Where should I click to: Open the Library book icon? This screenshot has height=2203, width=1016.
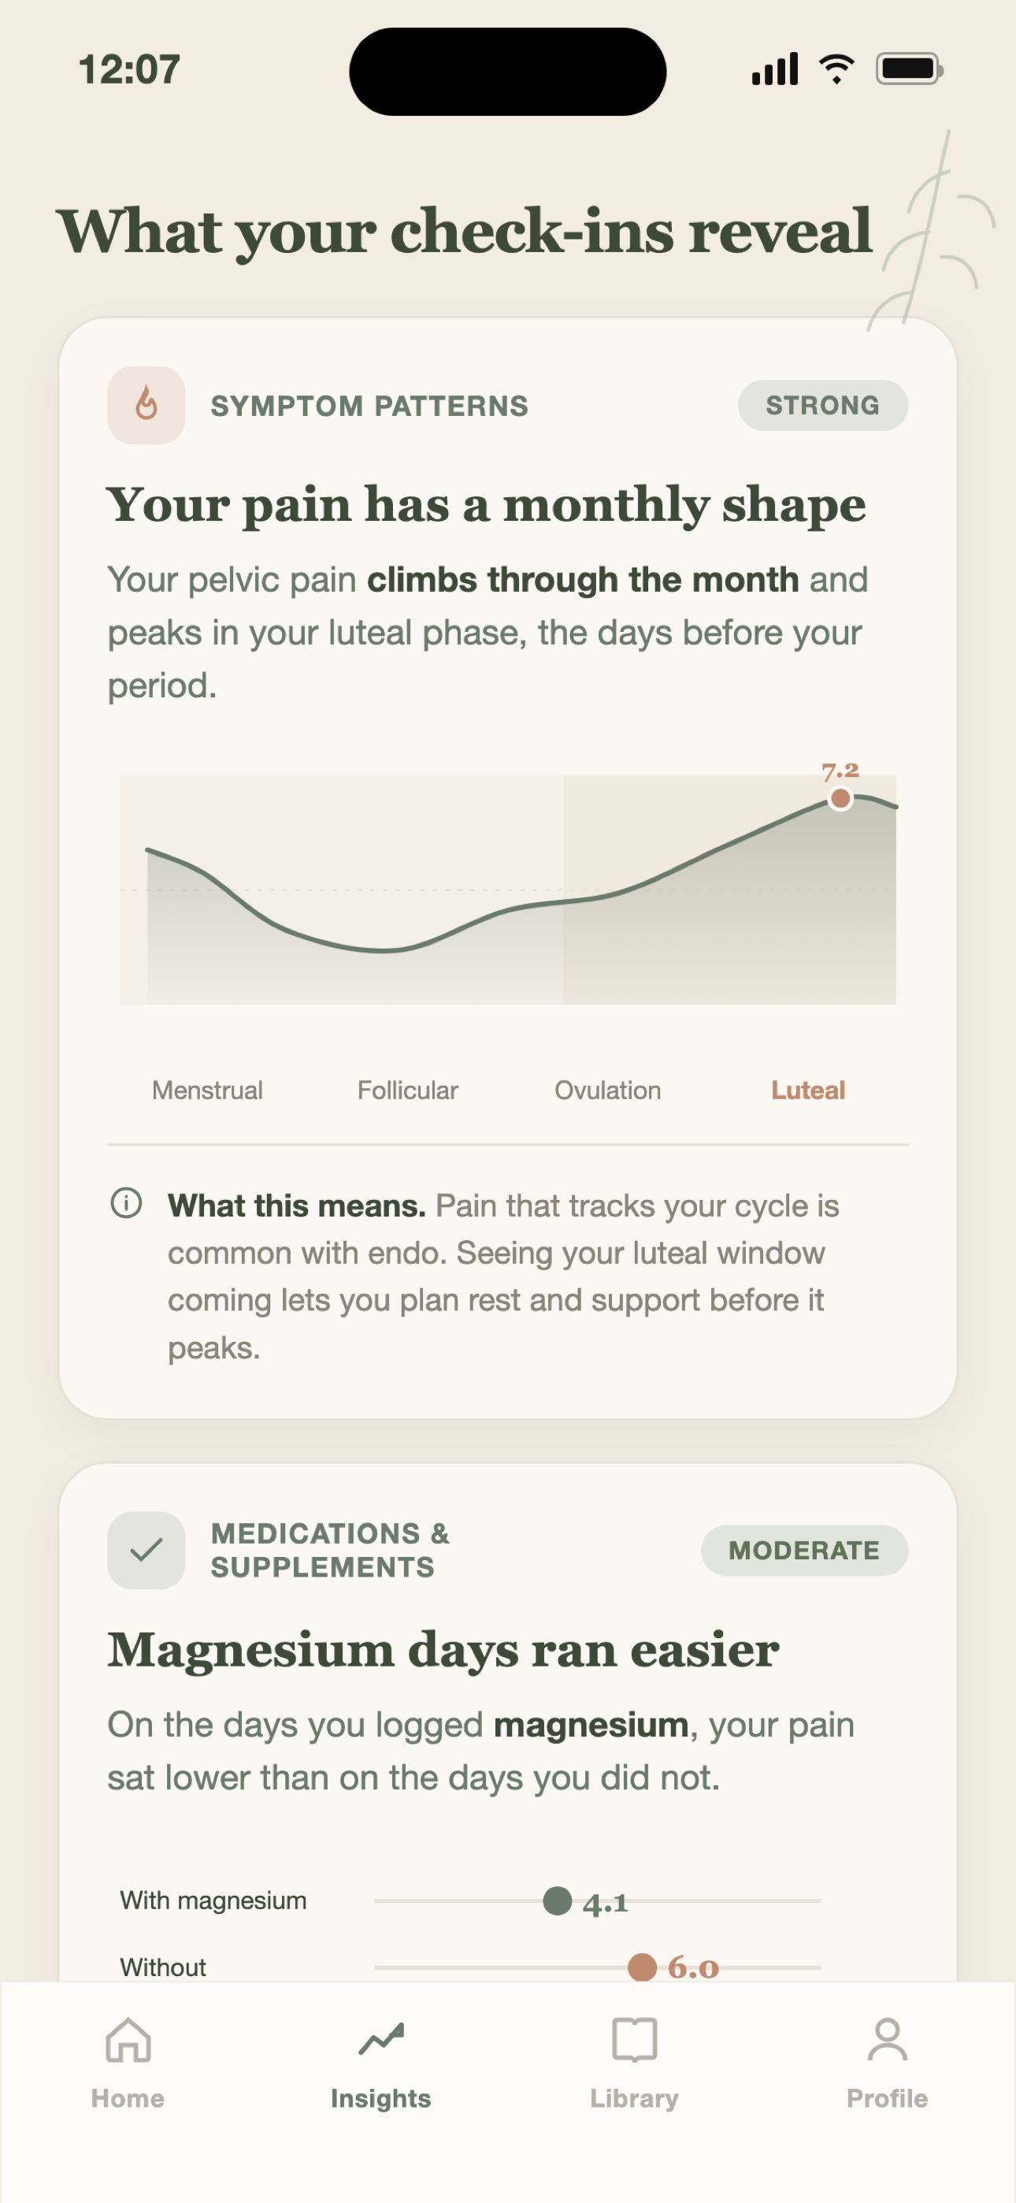[635, 2041]
